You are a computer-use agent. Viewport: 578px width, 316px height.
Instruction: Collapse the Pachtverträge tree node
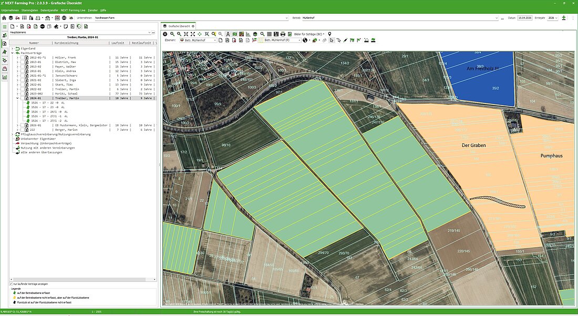click(x=12, y=53)
